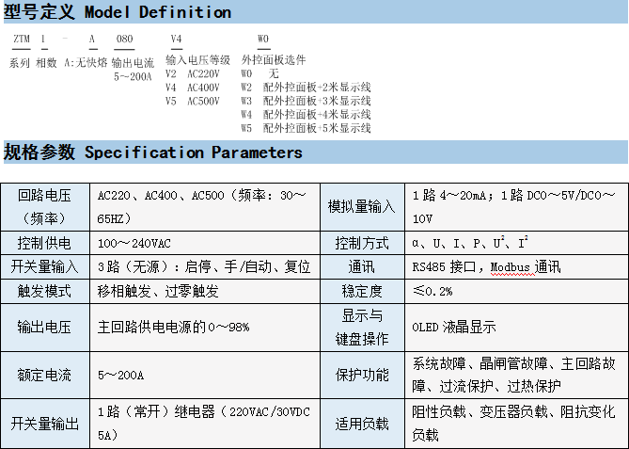Image resolution: width=629 pixels, height=449 pixels.
Task: Click the '≤0.2%' value cell
Action: pos(517,291)
